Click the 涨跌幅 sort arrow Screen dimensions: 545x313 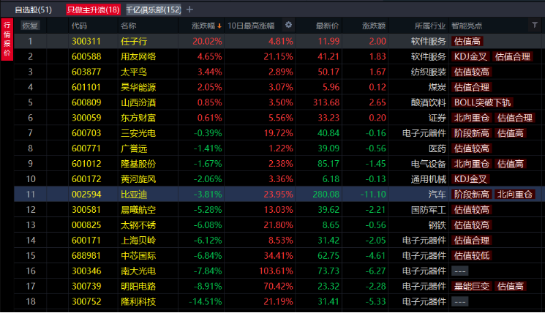click(x=219, y=26)
